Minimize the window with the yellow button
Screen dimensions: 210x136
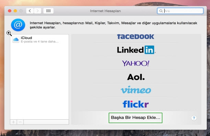click(x=15, y=11)
